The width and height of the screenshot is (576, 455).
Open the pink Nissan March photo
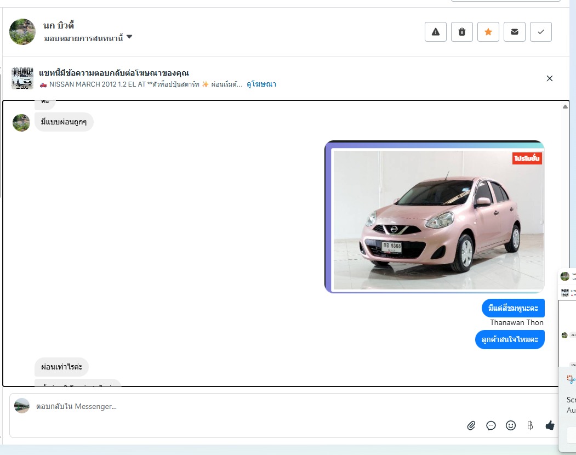(437, 219)
